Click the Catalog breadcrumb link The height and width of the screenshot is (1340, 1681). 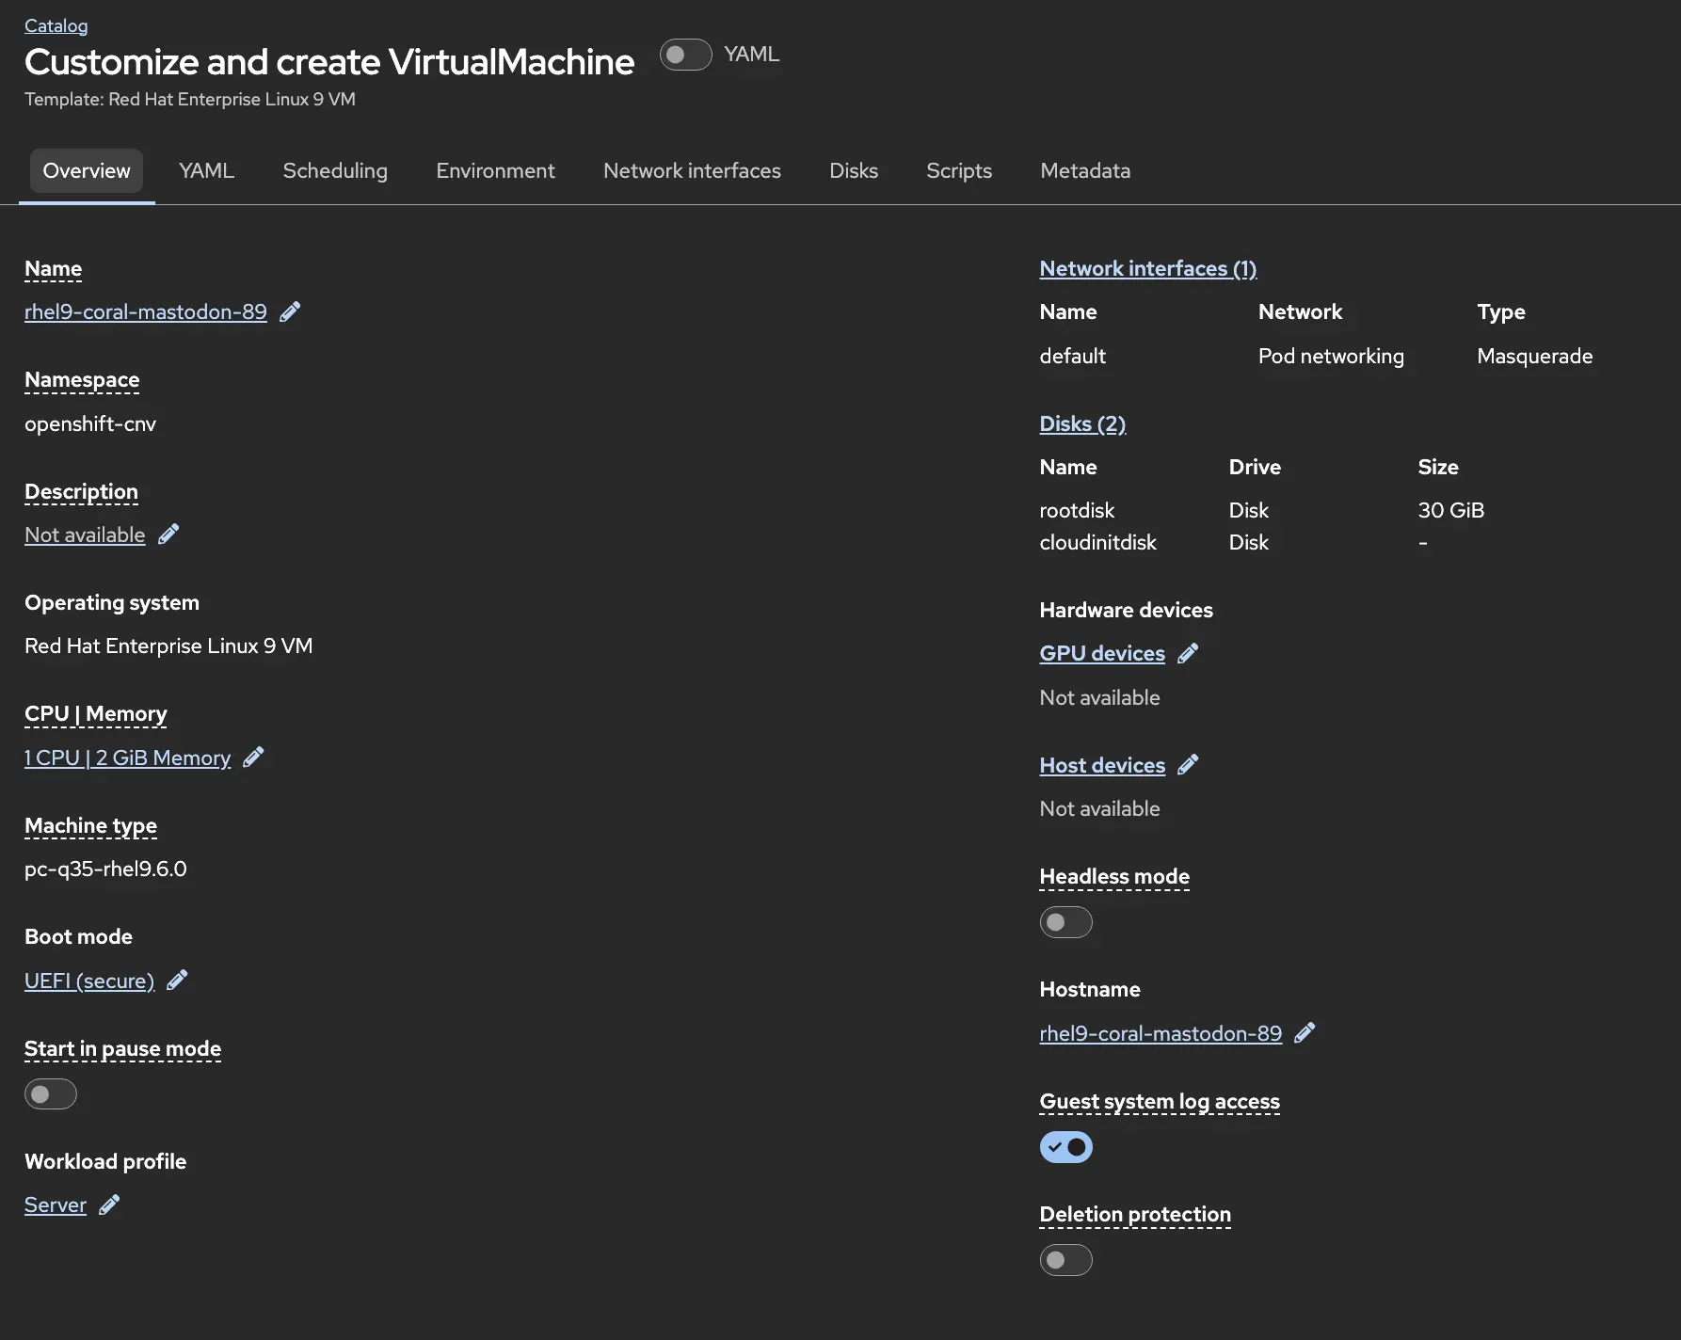56,25
